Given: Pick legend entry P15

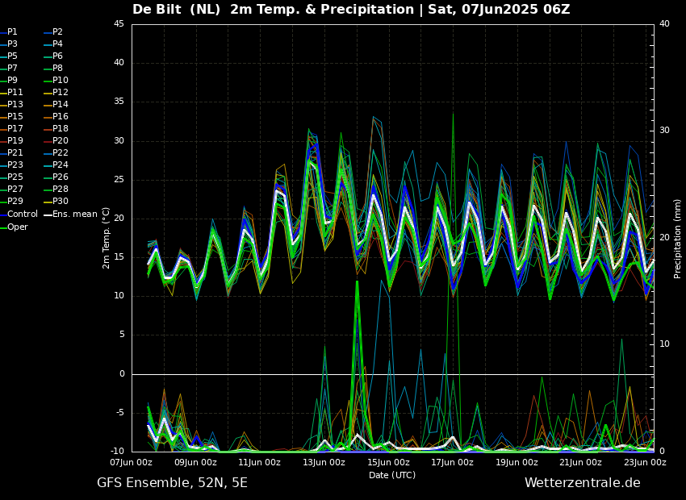Looking at the screenshot, I should (11, 117).
